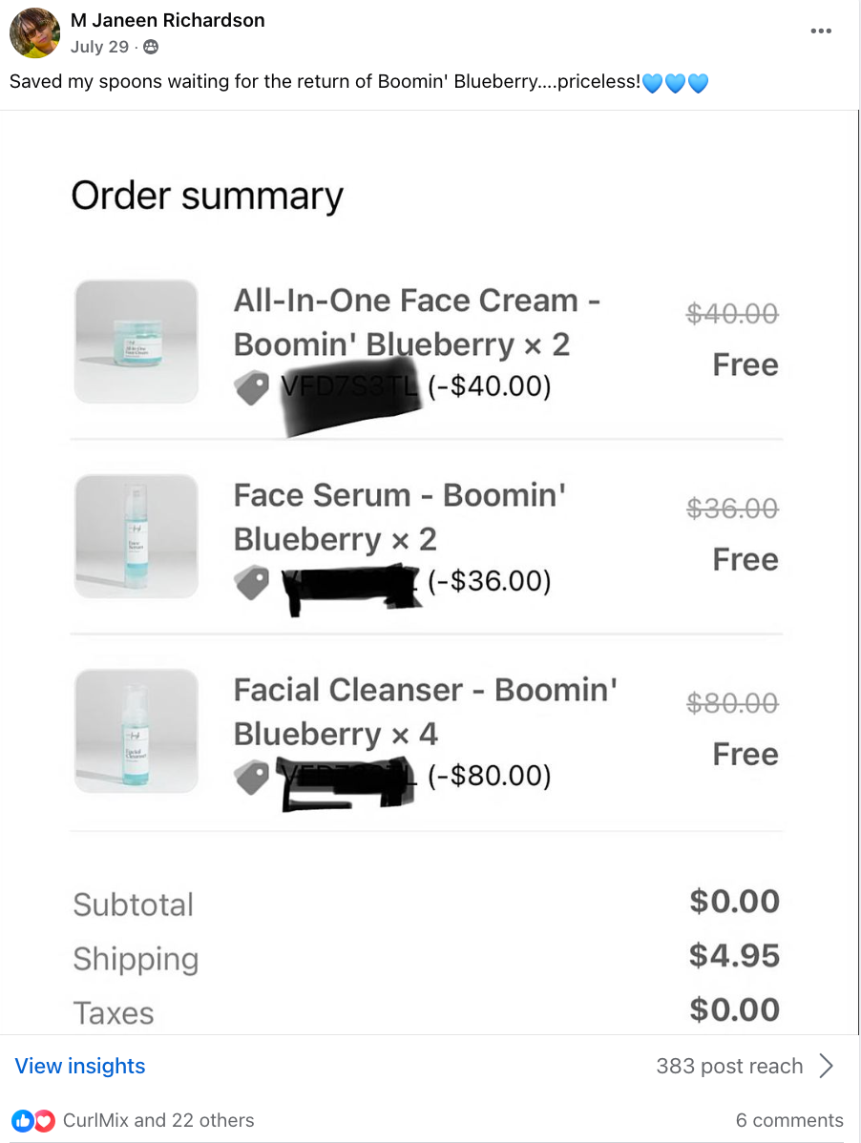Click the Like reaction icon
This screenshot has height=1143, width=861.
click(x=23, y=1120)
